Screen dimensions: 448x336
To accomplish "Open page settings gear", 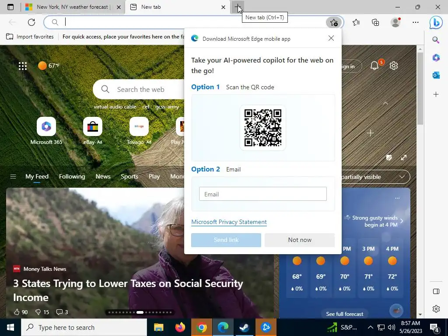I will point(394,66).
